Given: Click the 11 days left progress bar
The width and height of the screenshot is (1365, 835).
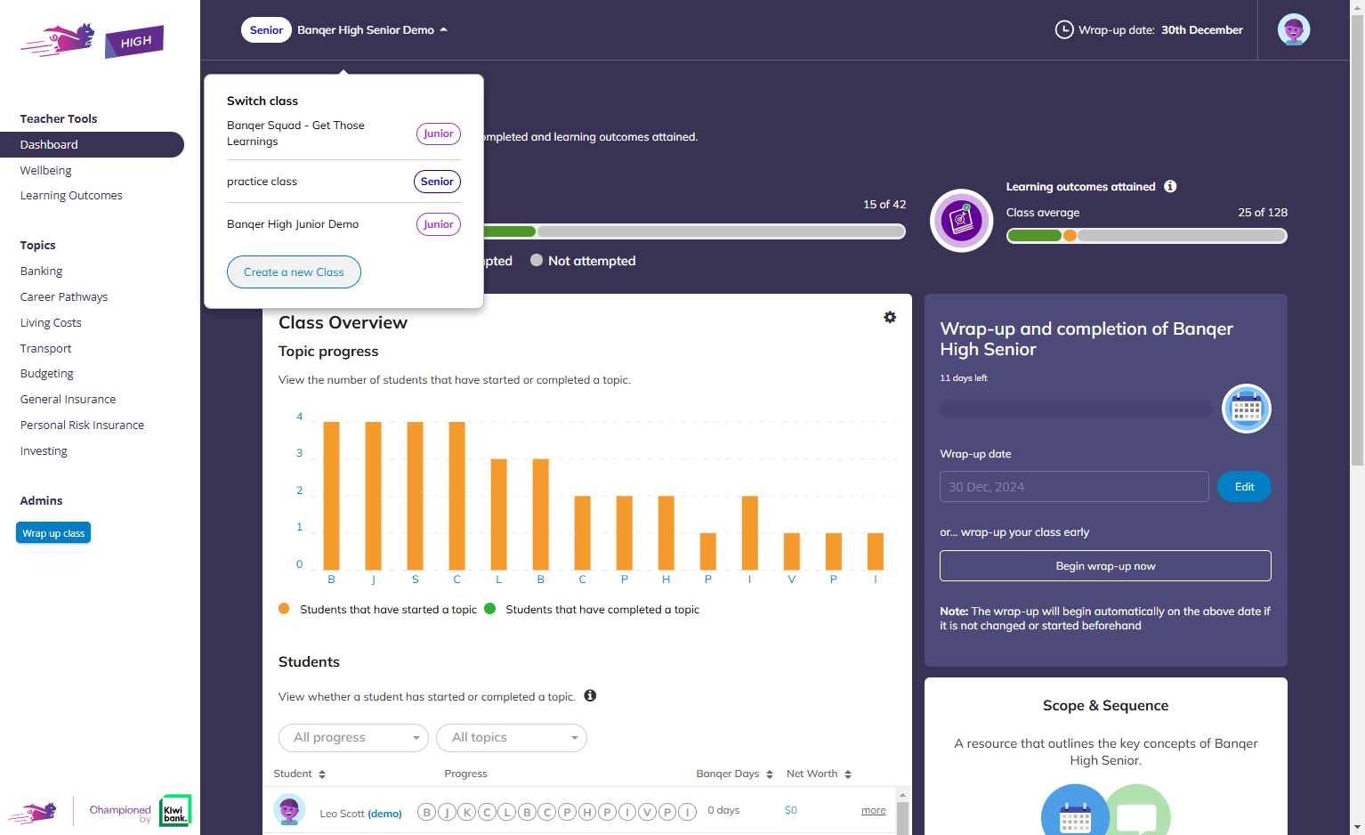Looking at the screenshot, I should (1077, 409).
